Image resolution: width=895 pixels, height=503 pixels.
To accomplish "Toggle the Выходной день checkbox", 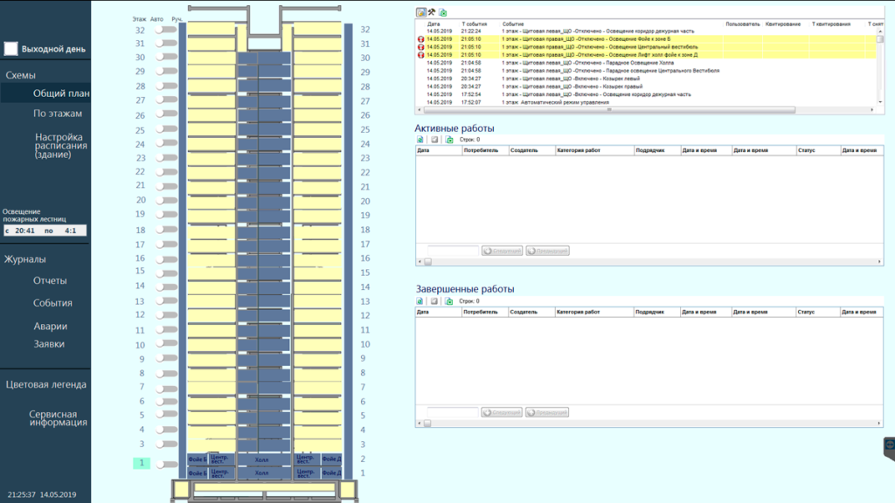I will [11, 49].
